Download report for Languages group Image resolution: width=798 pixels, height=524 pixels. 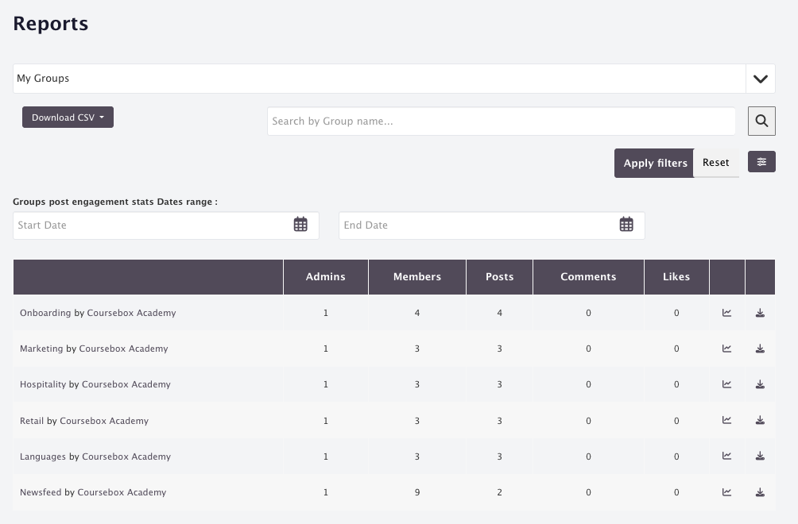pyautogui.click(x=760, y=456)
